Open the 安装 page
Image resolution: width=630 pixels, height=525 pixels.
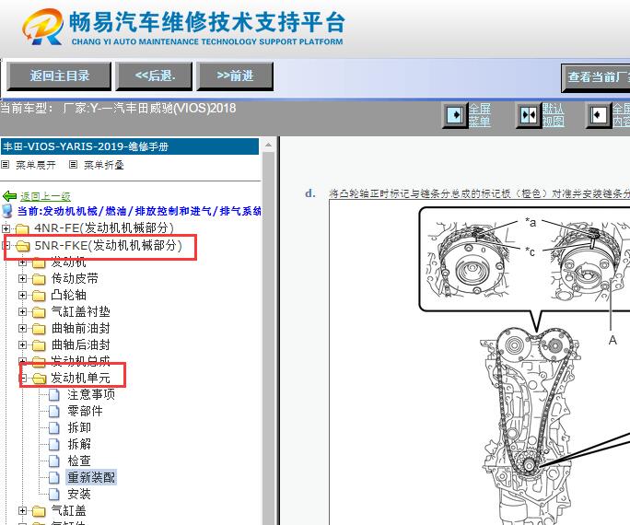(x=79, y=494)
